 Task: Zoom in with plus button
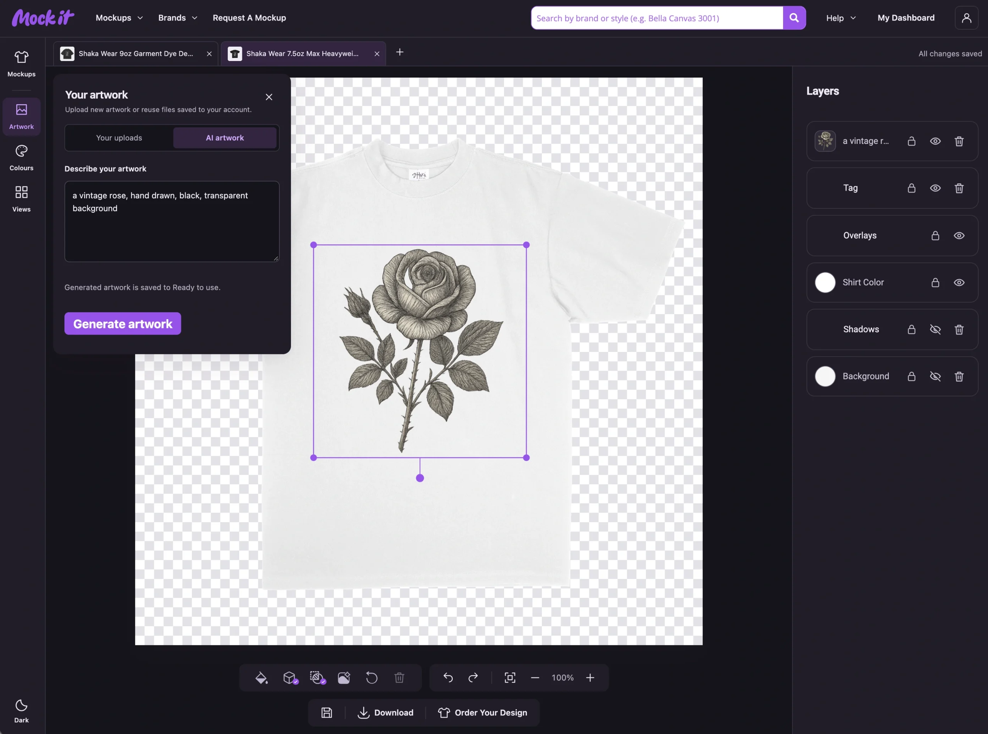(x=590, y=678)
